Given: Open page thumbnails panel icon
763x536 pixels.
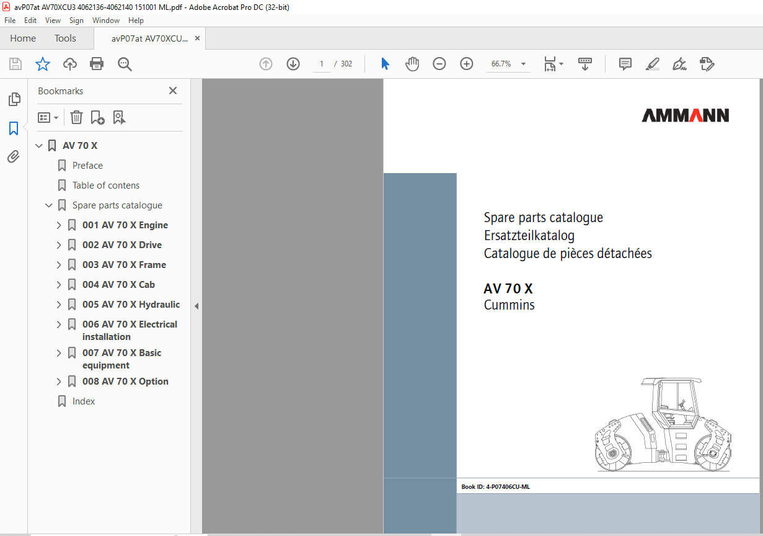Looking at the screenshot, I should (x=14, y=99).
